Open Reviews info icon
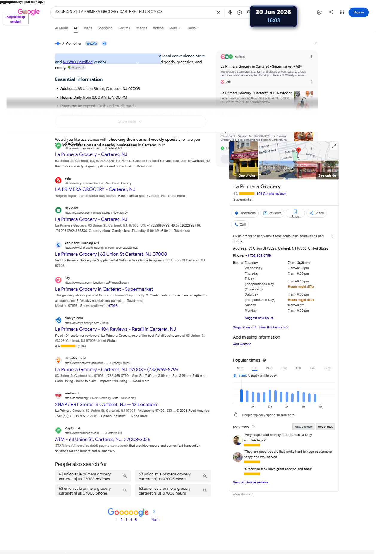This screenshot has height=554, width=378. pos(253,427)
